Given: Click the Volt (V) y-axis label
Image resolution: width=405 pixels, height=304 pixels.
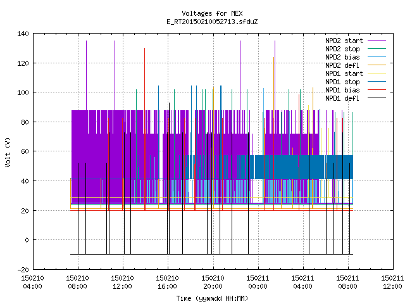Looking at the screenshot, I should click(8, 152).
